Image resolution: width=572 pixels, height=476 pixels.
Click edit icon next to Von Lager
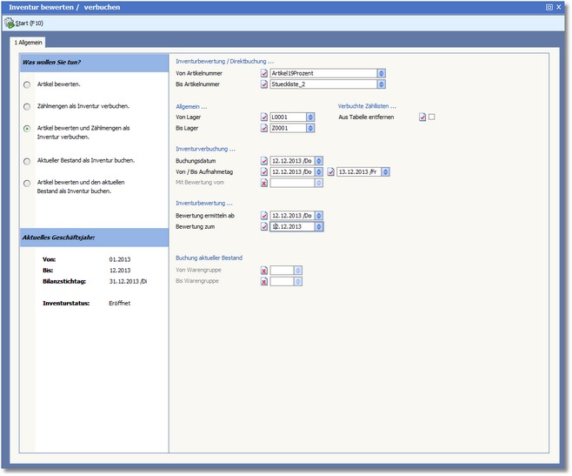pyautogui.click(x=264, y=117)
